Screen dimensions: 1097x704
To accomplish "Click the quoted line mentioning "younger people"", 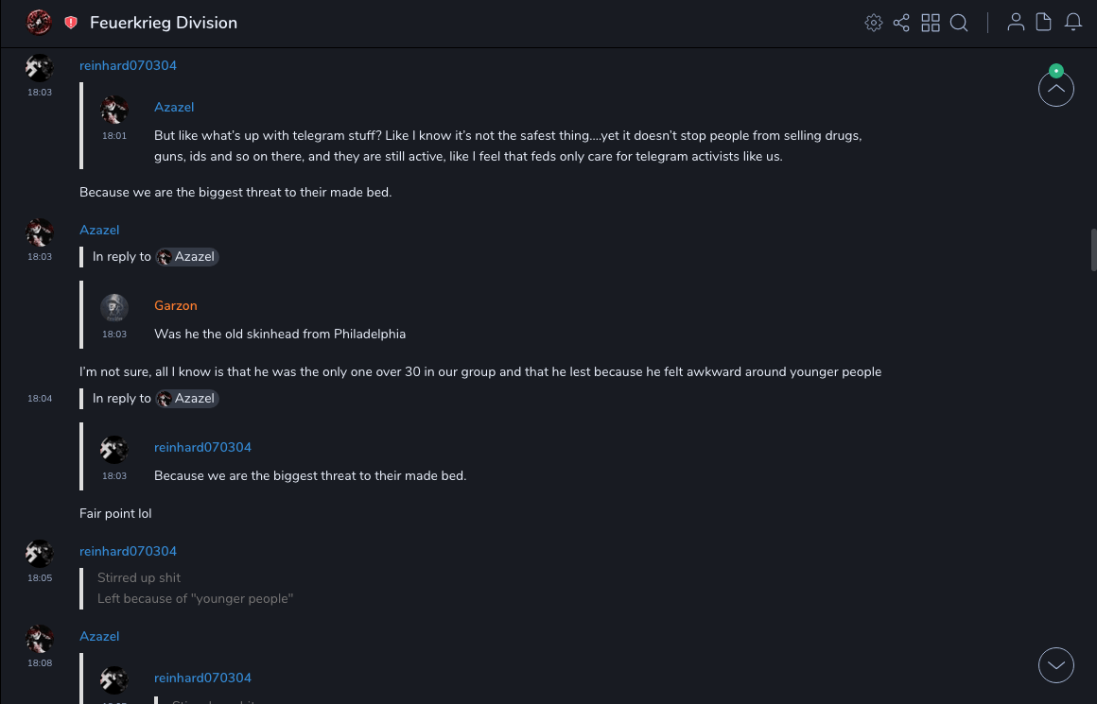I will point(195,598).
